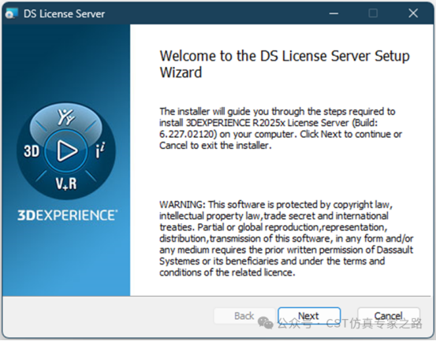Click the 'Welcome to the DS License Server Setup Wizard' heading
The width and height of the screenshot is (436, 341).
click(x=285, y=64)
